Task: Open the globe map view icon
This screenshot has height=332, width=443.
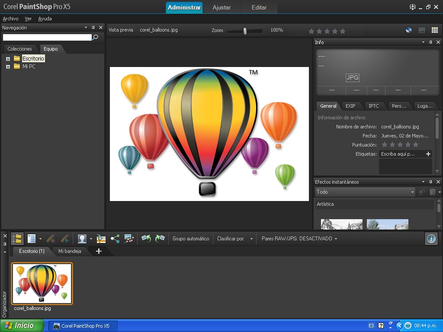Action: [x=408, y=31]
